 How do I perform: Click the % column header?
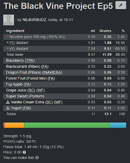point(123,31)
